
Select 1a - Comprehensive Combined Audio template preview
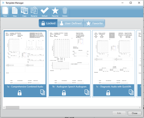coord(25,58)
